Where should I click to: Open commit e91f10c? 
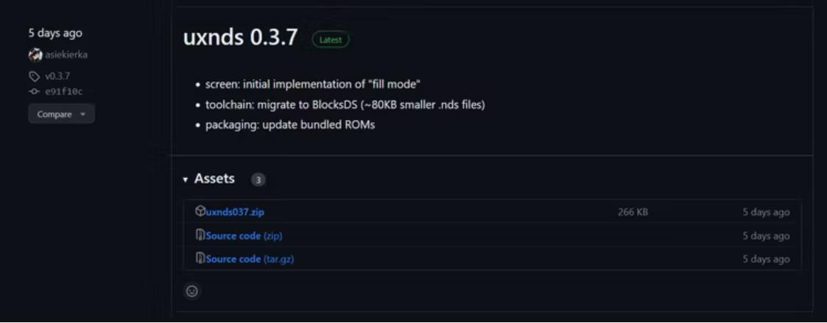pyautogui.click(x=64, y=91)
